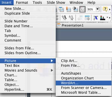The height and width of the screenshot is (97, 112).
Task: Open the Window menu
Action: (x=76, y=3)
